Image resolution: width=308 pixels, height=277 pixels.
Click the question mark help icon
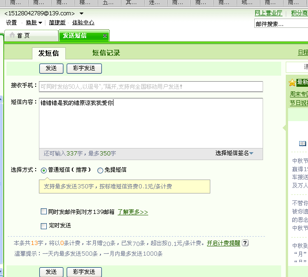click(245, 243)
